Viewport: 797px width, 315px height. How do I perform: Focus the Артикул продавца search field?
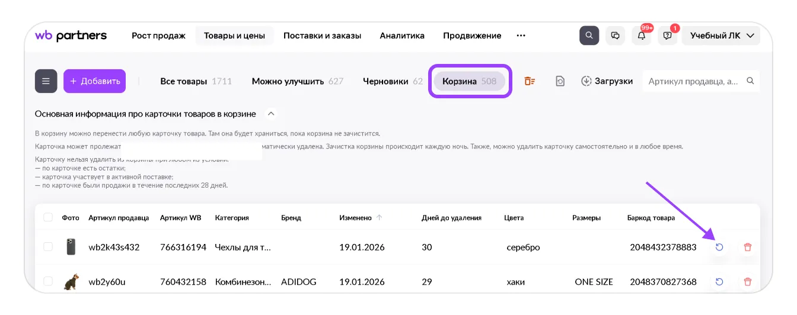click(x=694, y=81)
